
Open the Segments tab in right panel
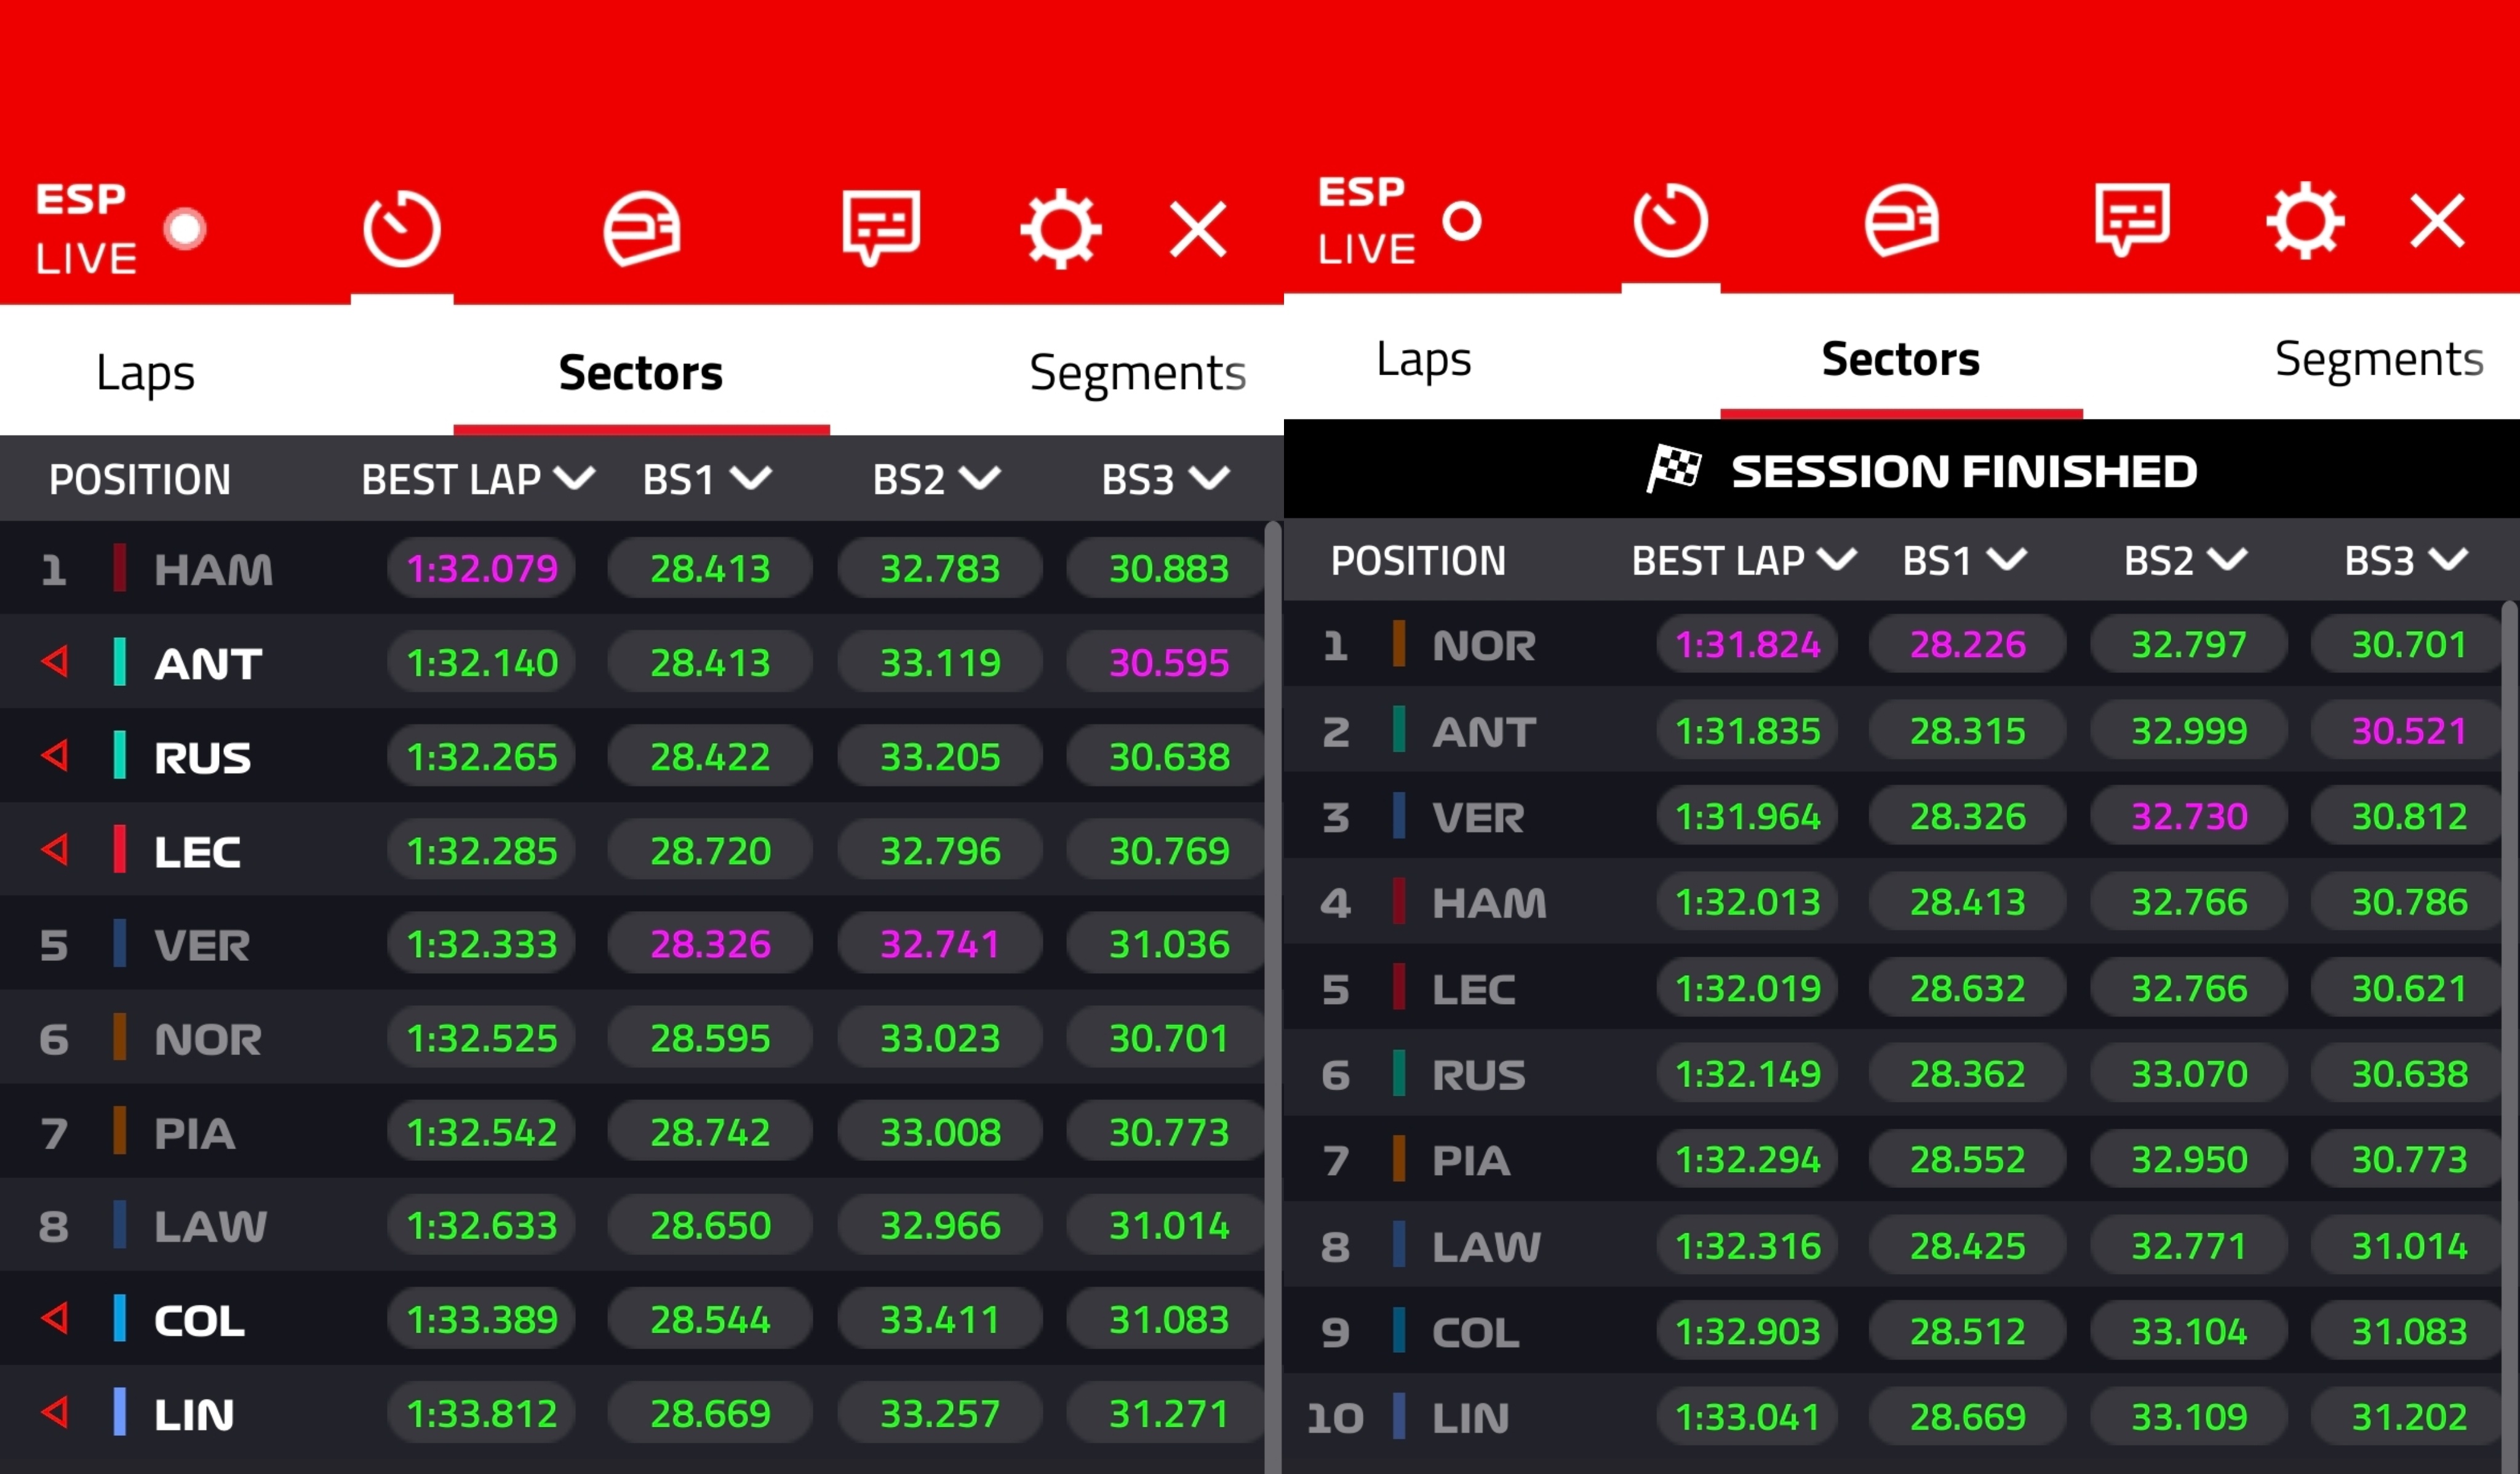[x=2379, y=360]
